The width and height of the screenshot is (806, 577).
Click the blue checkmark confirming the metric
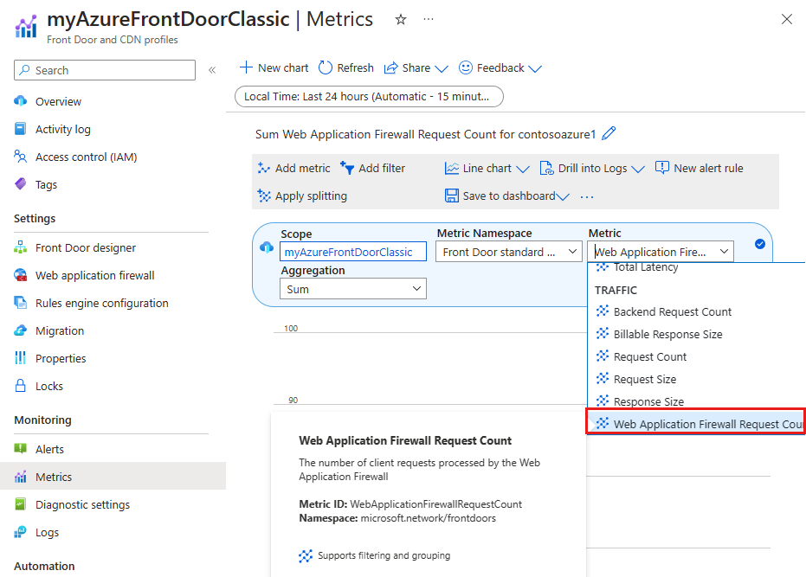point(760,244)
